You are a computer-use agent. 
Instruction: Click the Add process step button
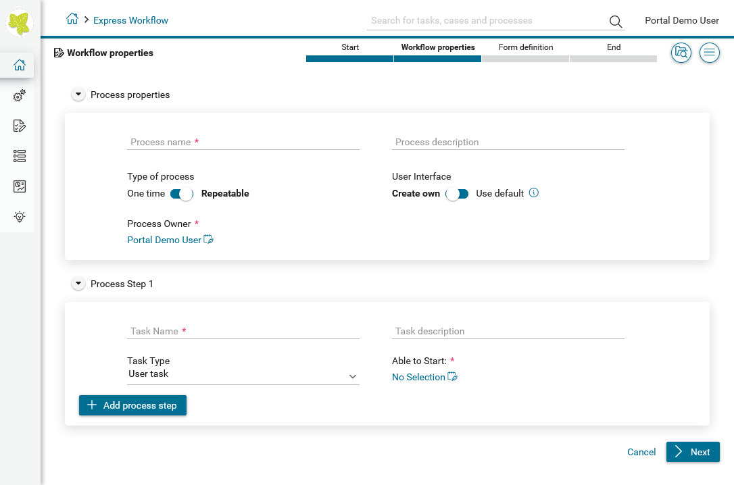coord(132,405)
